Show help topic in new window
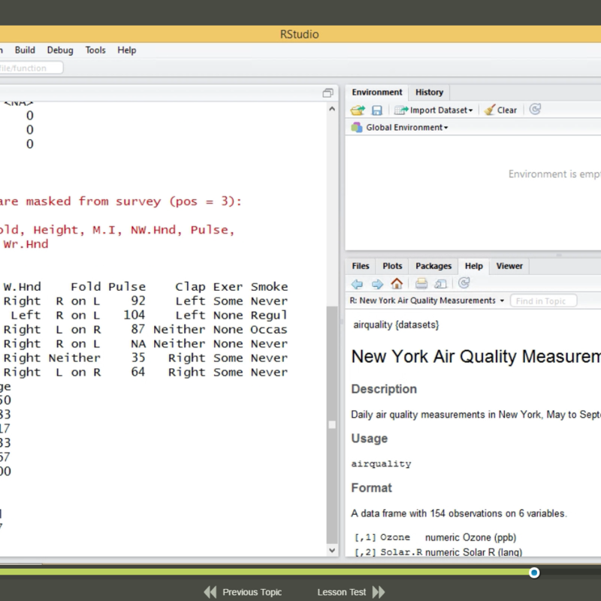 pyautogui.click(x=440, y=284)
